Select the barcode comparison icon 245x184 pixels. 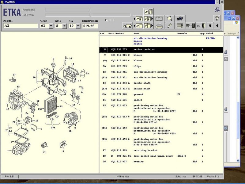[x=190, y=25]
